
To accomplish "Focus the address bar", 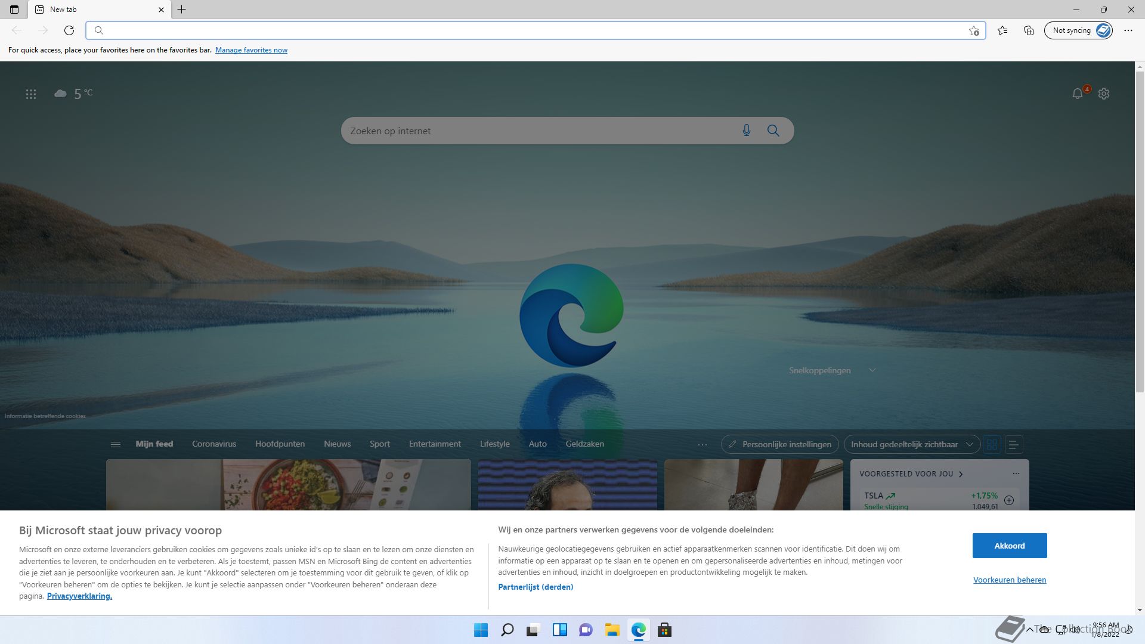I will [x=536, y=30].
